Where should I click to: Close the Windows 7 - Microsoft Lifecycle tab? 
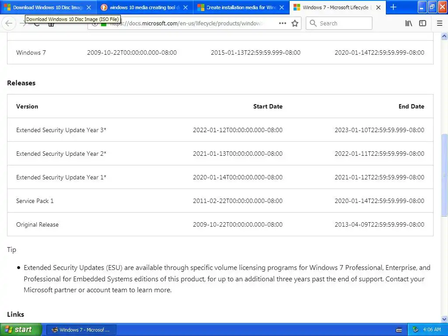[378, 7]
